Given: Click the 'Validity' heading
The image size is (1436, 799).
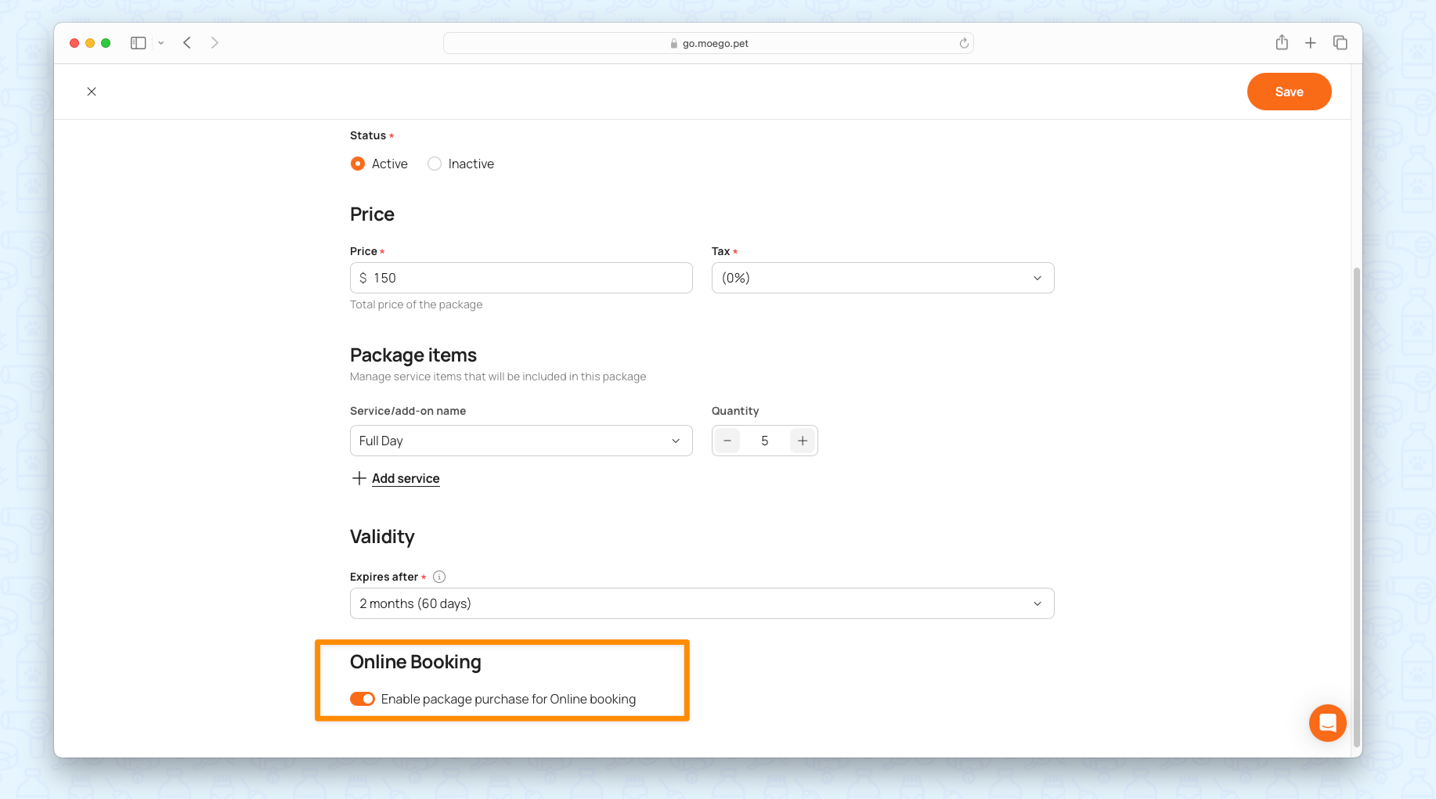Looking at the screenshot, I should coord(382,537).
